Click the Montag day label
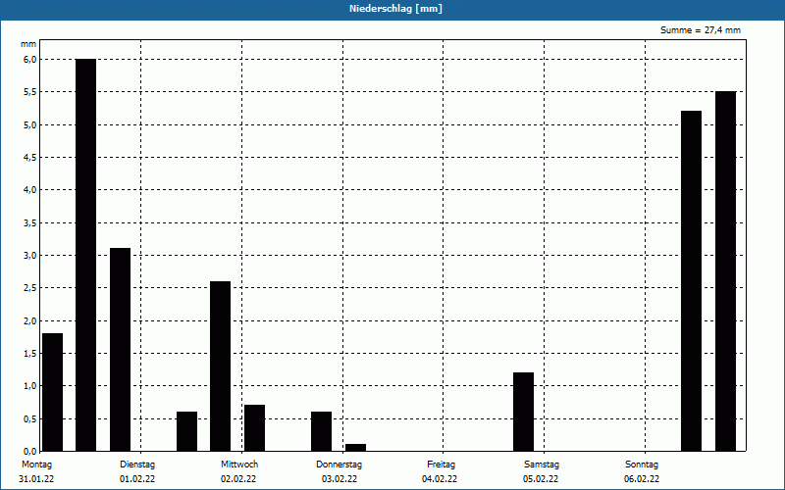Screen dimensions: 785x490 [x=36, y=465]
